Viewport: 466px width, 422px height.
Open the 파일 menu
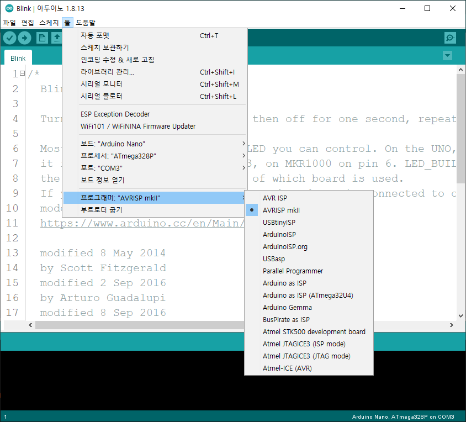[9, 23]
